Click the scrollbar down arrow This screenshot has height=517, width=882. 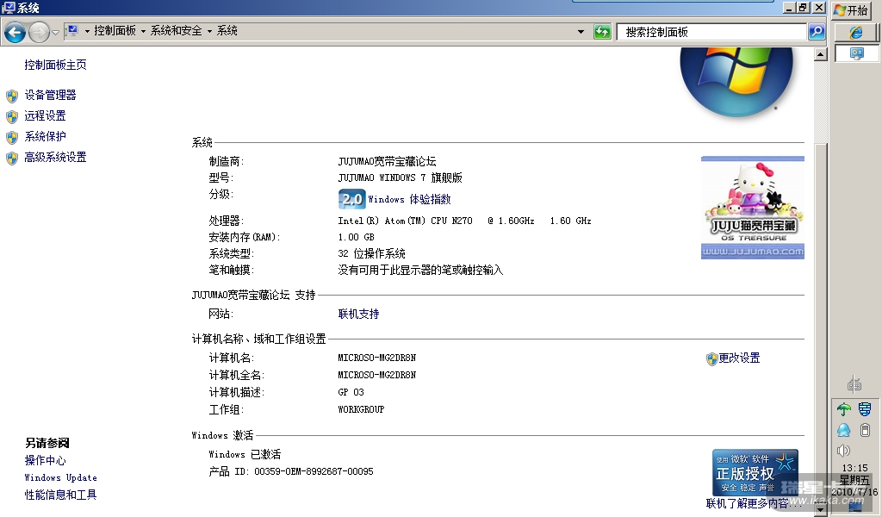pos(821,511)
